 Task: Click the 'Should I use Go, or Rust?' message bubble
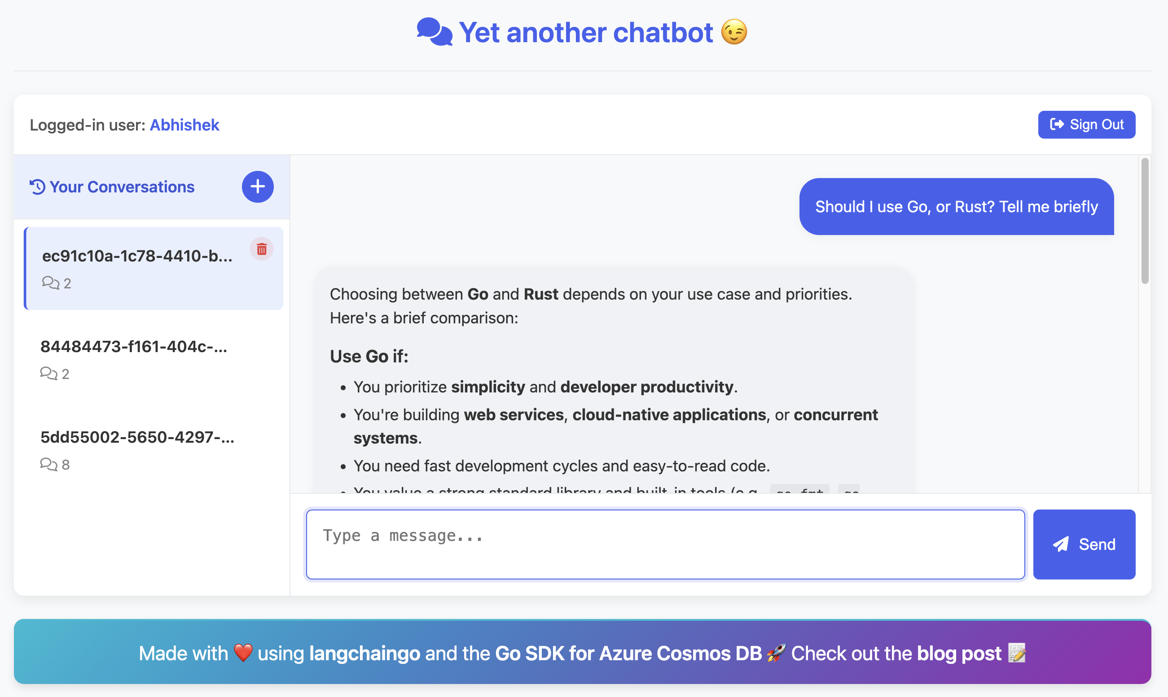(x=956, y=206)
